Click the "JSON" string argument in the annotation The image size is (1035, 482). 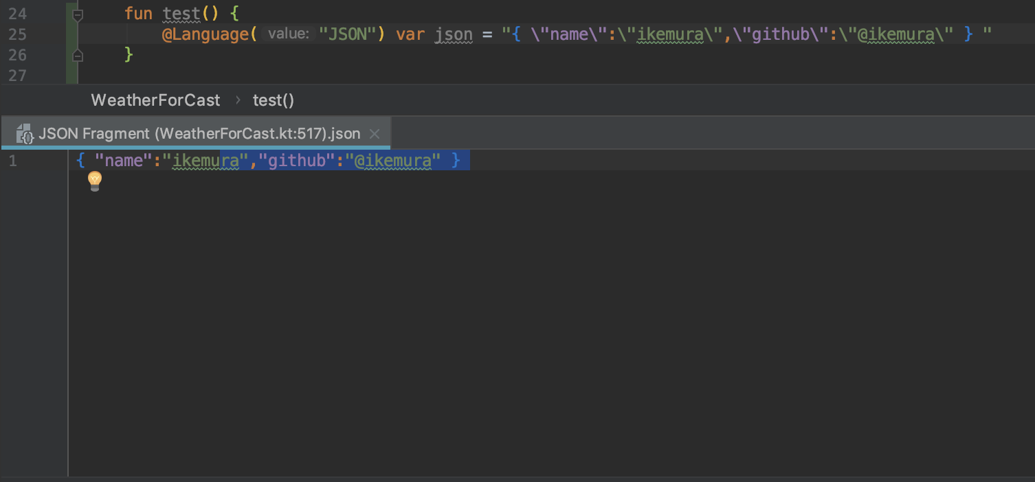pyautogui.click(x=346, y=34)
